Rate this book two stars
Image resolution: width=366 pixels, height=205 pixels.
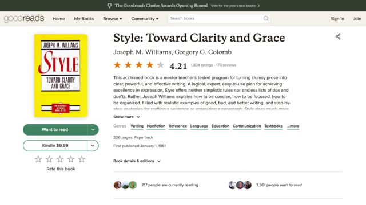(49, 159)
